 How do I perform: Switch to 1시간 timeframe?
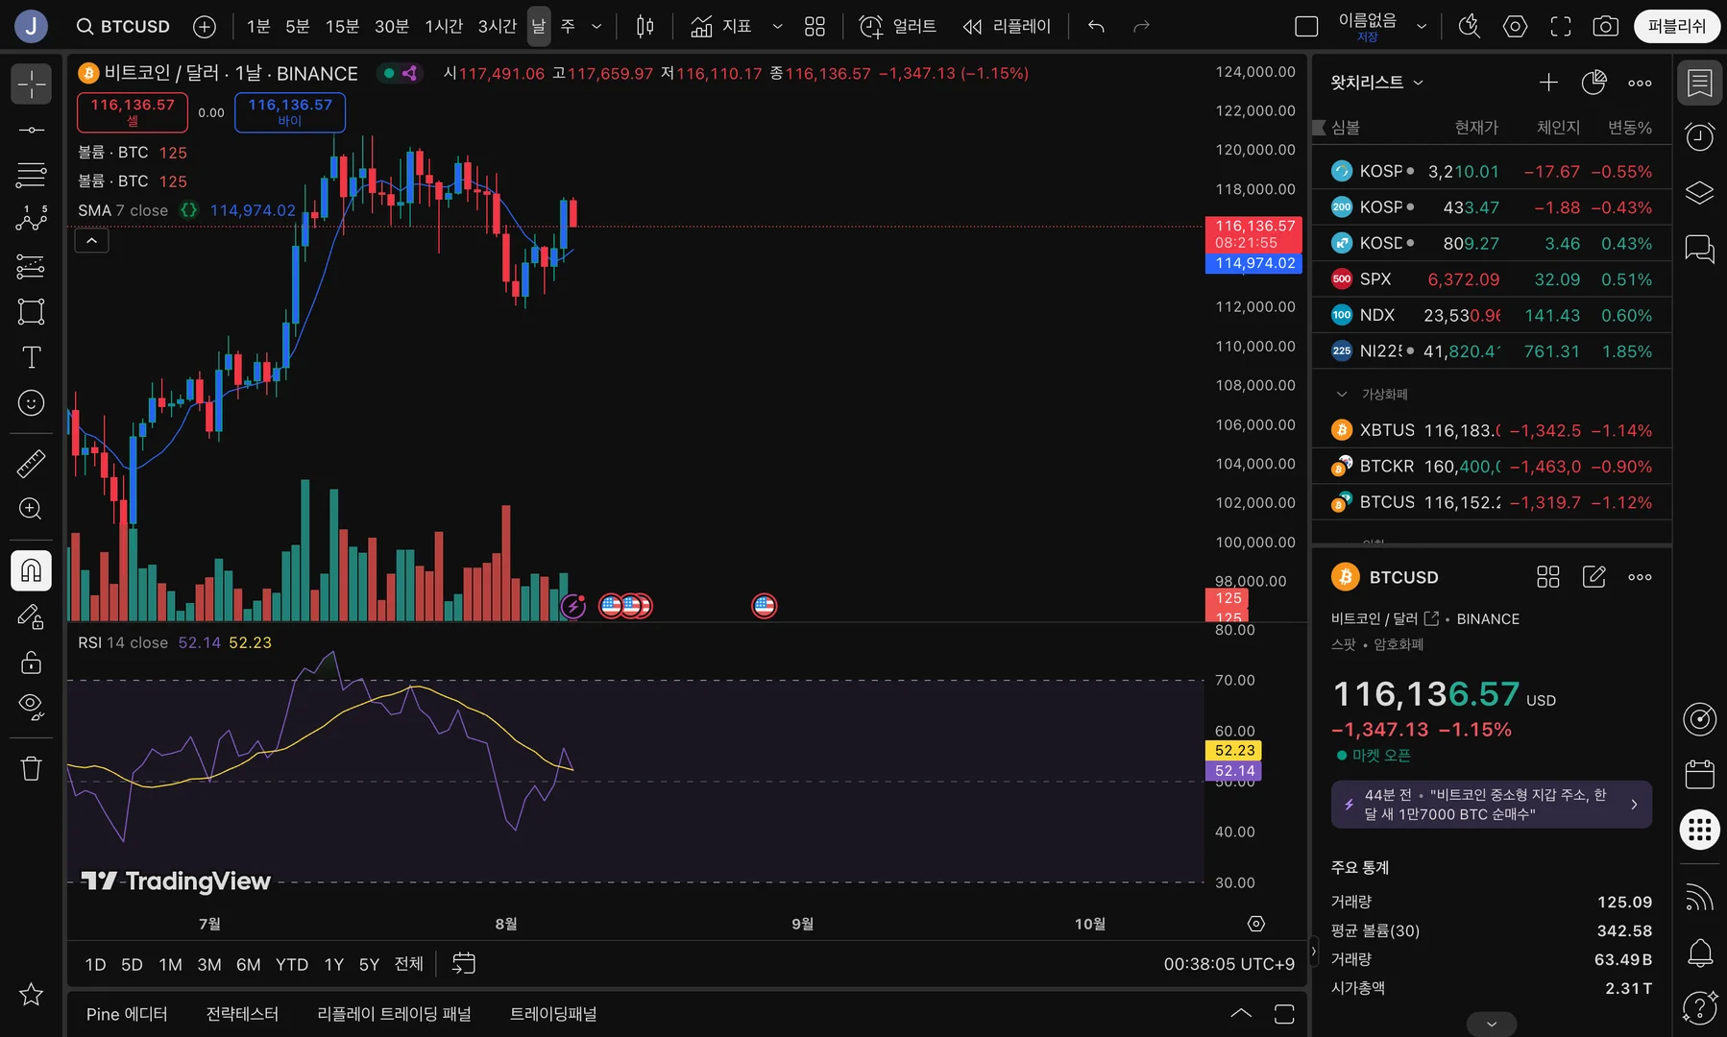444,26
